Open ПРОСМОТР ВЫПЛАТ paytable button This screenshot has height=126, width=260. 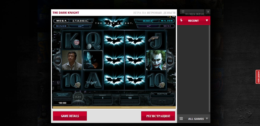pos(62,95)
